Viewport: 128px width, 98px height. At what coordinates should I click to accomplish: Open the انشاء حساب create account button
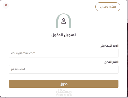(108, 7)
